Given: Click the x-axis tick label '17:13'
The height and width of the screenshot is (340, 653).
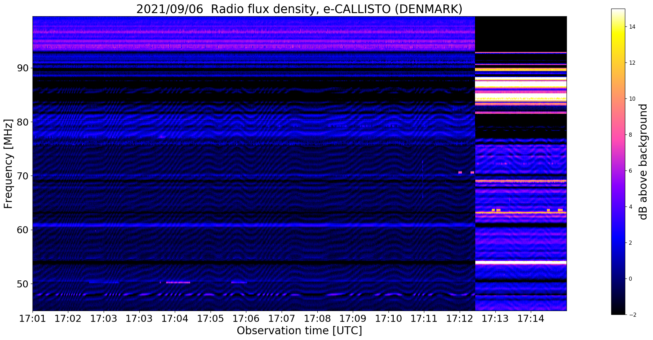Looking at the screenshot, I should (x=495, y=319).
